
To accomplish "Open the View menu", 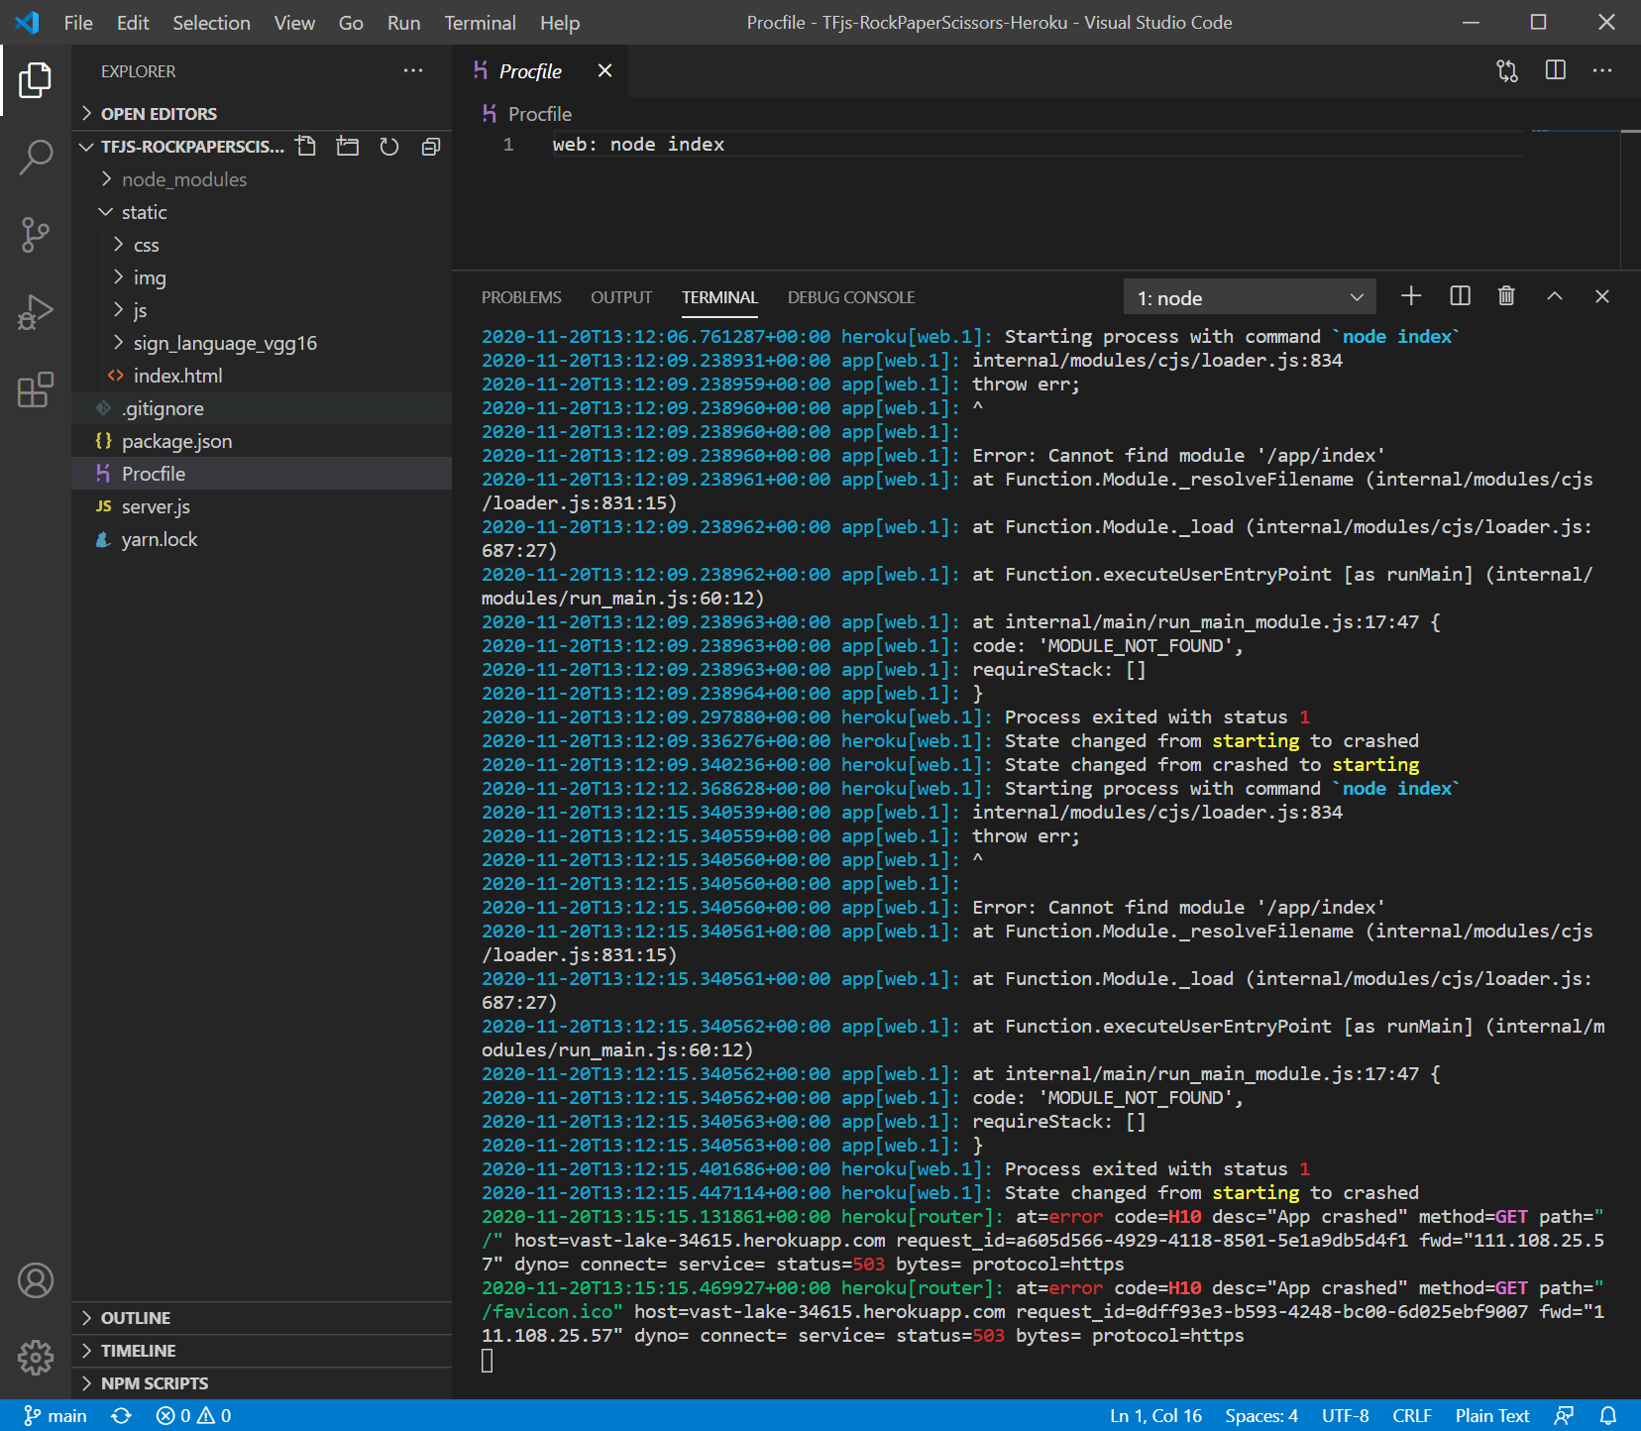I will click(x=294, y=22).
